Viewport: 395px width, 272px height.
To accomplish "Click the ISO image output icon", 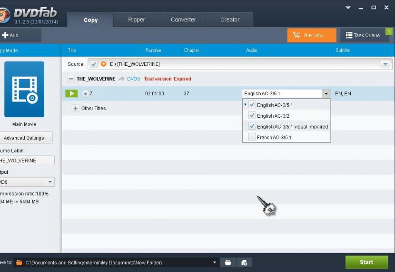I will (244, 262).
